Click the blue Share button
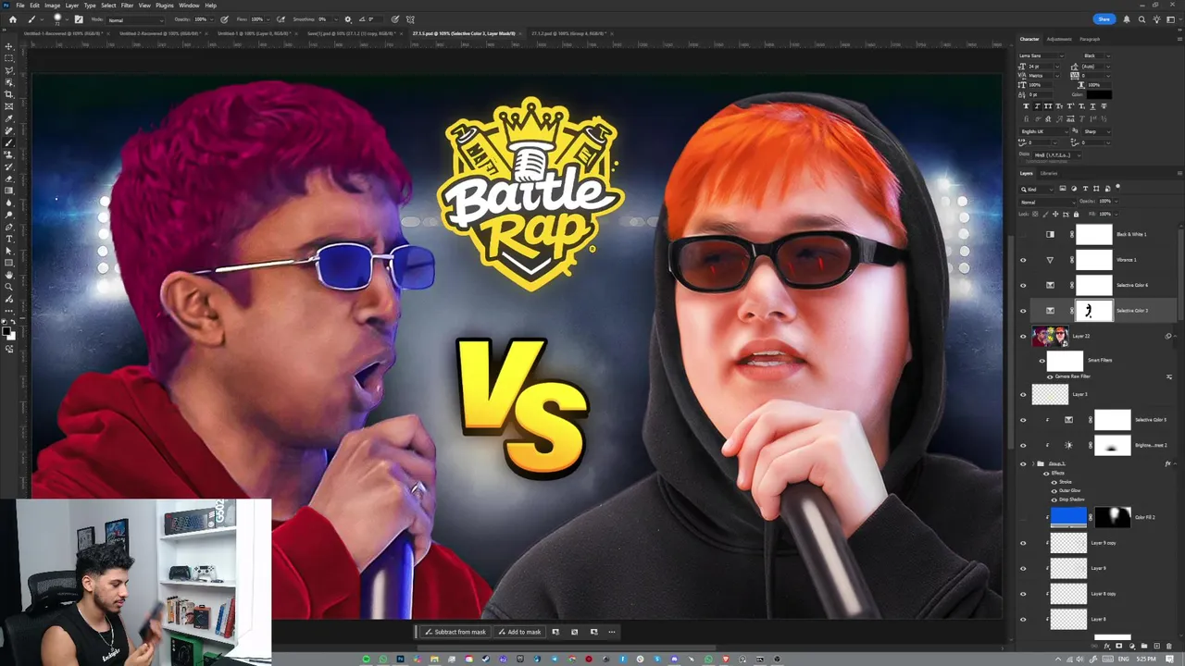Screen dimensions: 1185x666 click(x=1104, y=18)
